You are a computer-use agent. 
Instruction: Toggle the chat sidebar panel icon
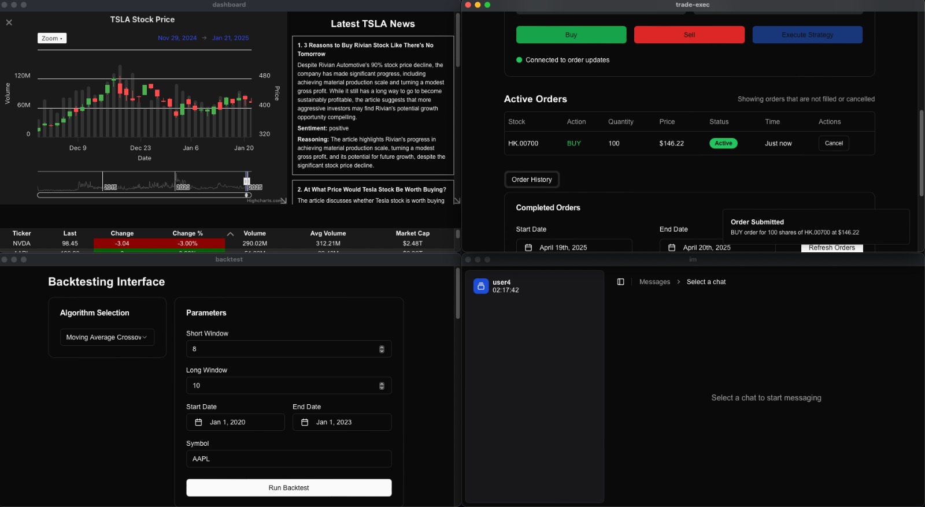pyautogui.click(x=620, y=282)
